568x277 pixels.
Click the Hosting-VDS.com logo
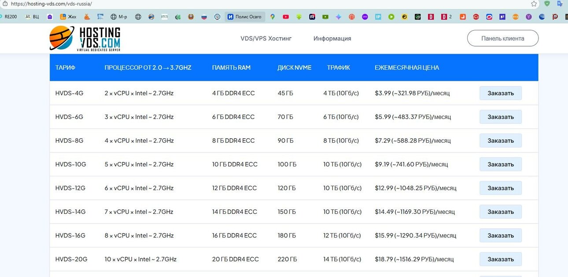pos(85,39)
